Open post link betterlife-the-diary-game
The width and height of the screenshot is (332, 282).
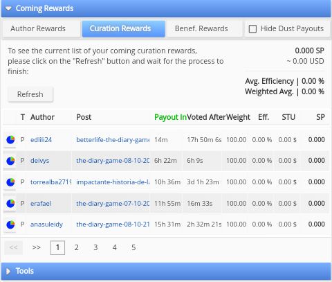(113, 140)
